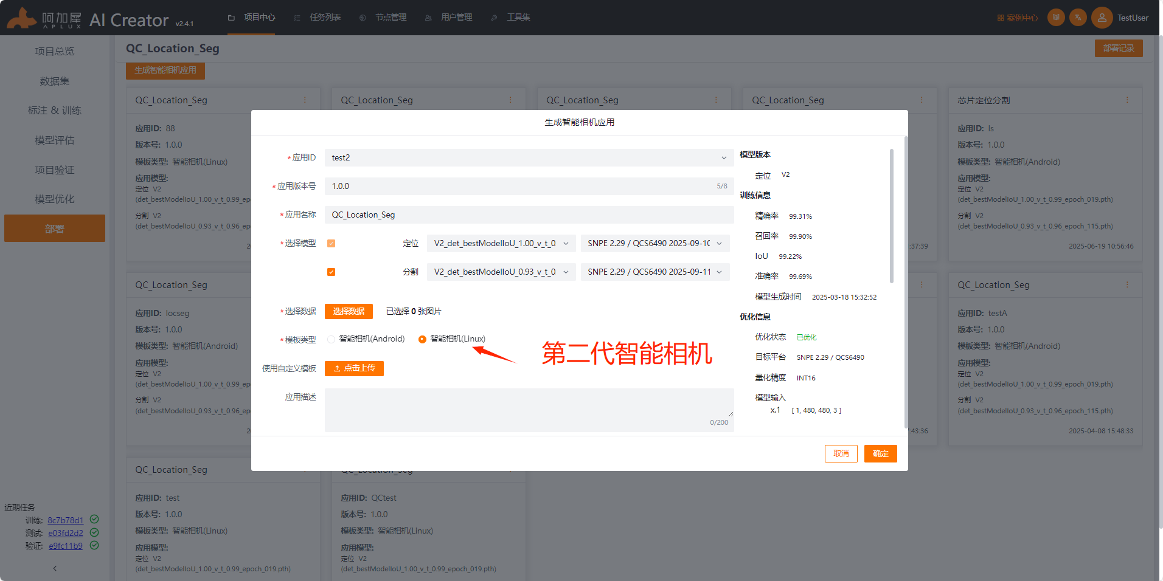Click the 2025-03-18 15:32:52 model generation time
This screenshot has width=1163, height=581.
point(844,297)
